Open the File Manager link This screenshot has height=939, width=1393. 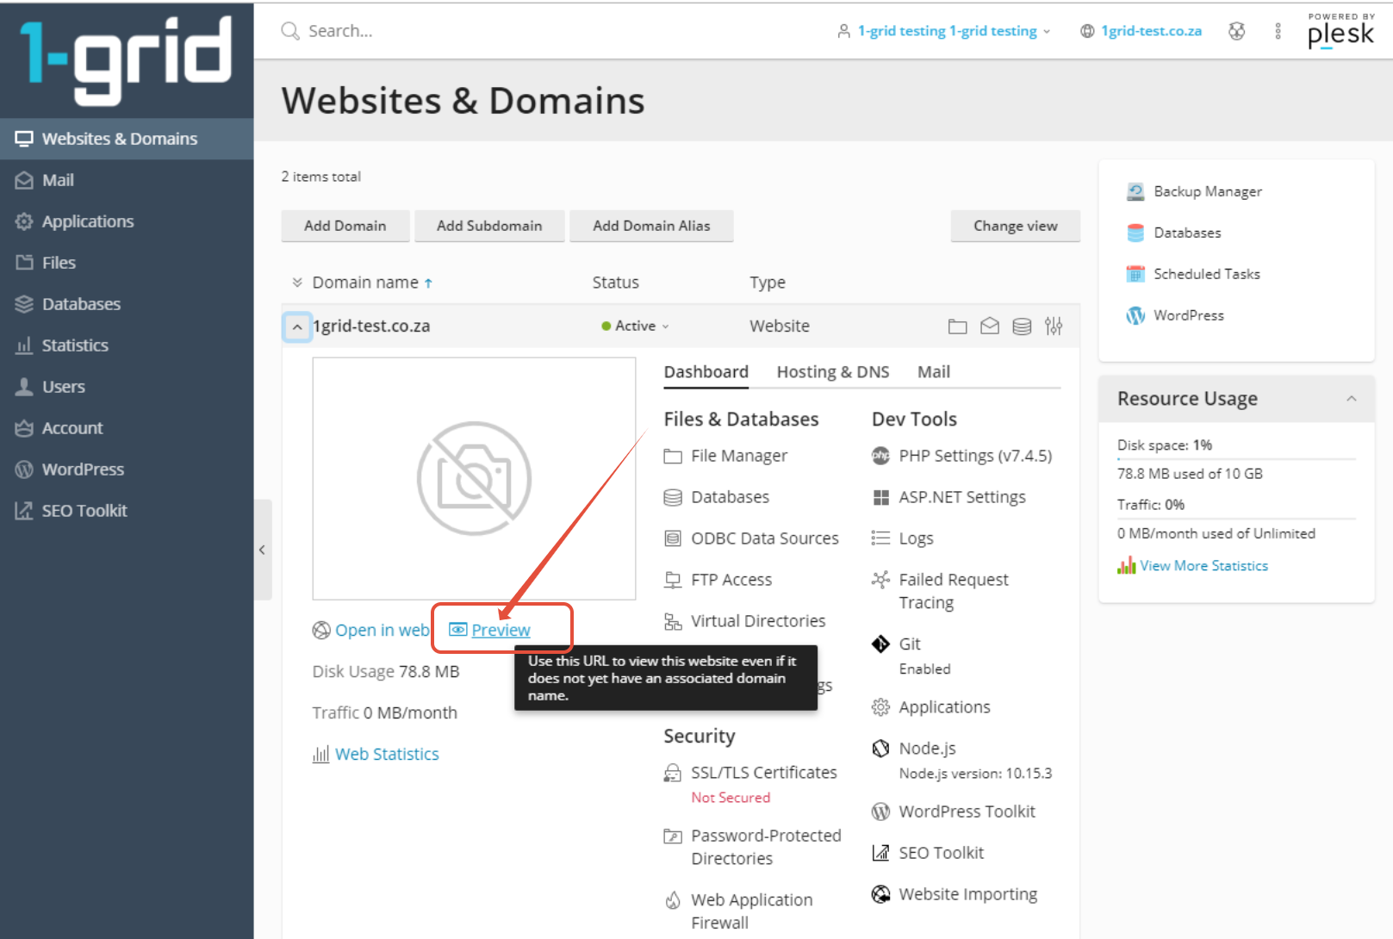pyautogui.click(x=739, y=456)
